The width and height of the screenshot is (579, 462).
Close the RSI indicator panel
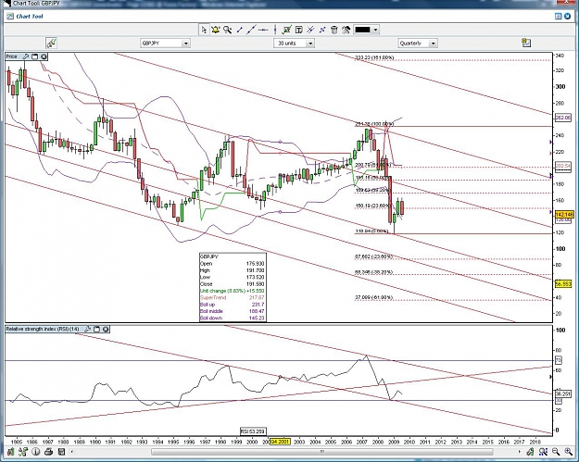106,330
